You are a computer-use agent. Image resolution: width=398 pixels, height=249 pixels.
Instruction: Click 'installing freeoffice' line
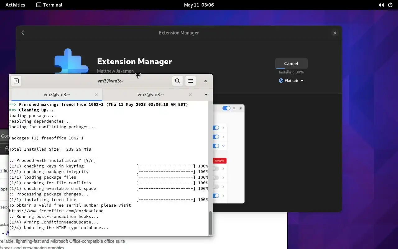109,200
